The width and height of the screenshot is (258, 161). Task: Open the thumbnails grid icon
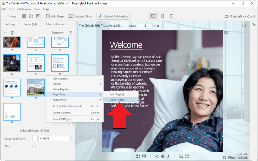point(138,156)
